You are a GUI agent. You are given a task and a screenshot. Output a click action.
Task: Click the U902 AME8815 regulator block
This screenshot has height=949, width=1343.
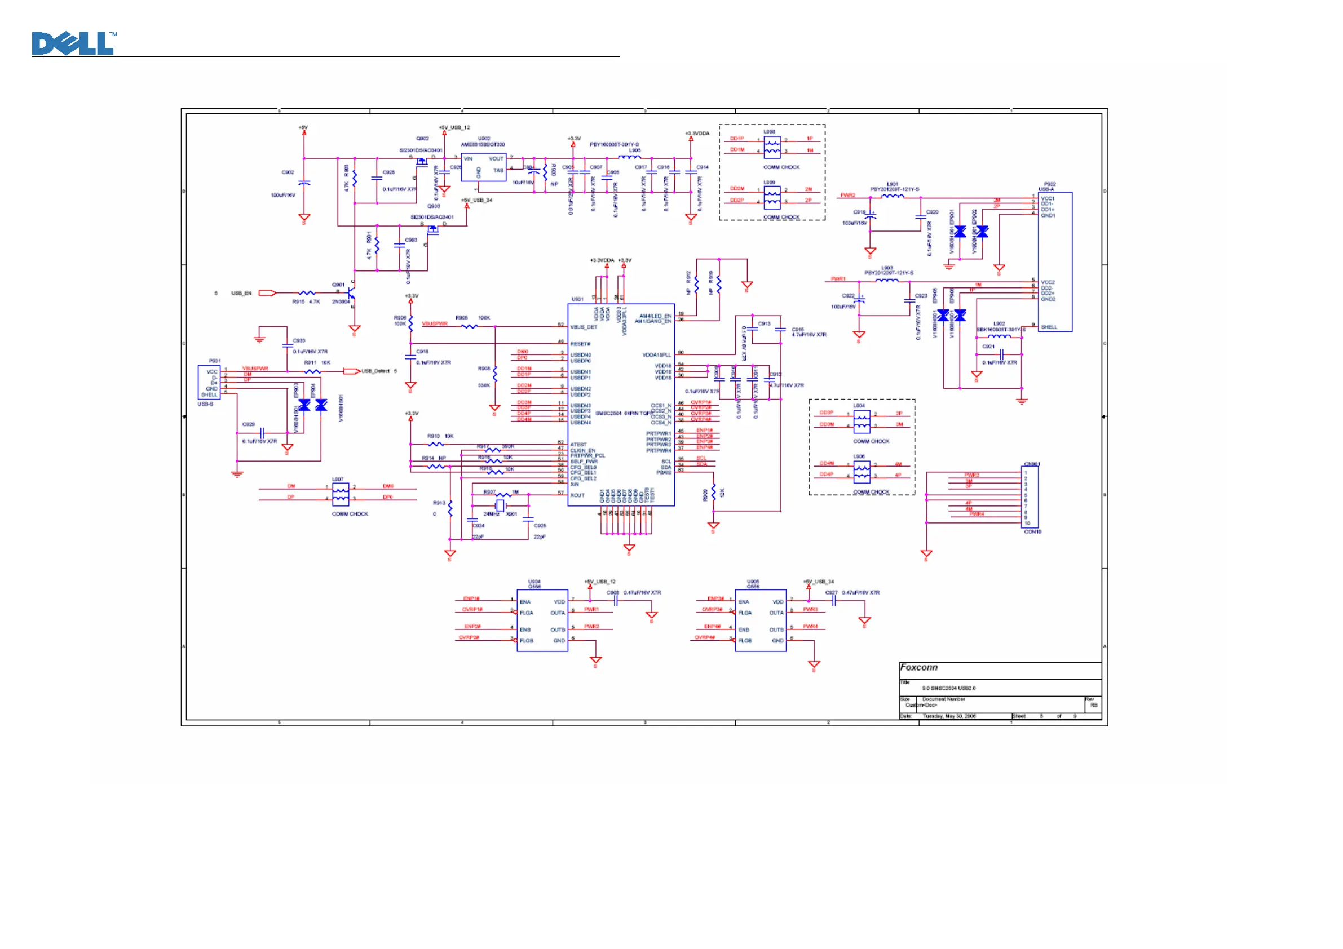coord(483,167)
